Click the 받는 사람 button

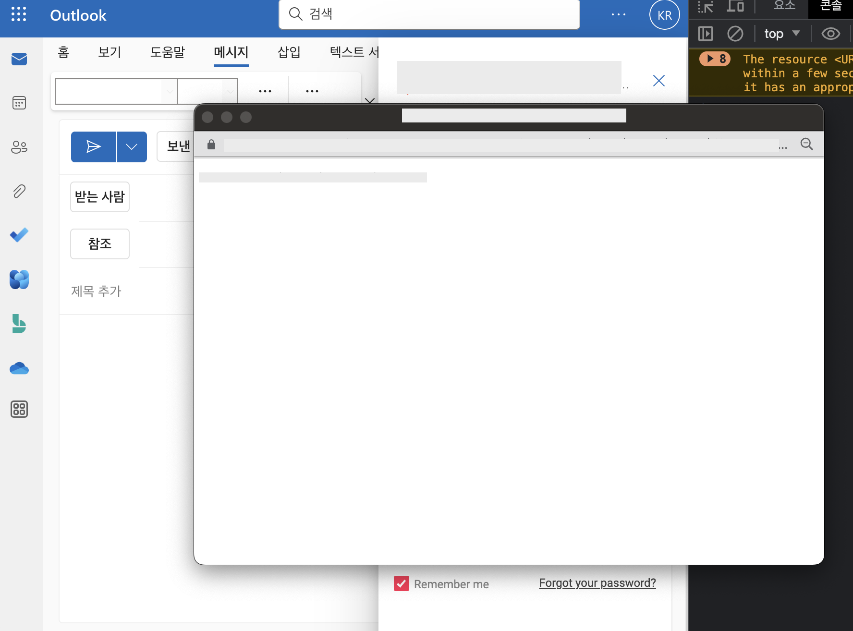coord(100,197)
